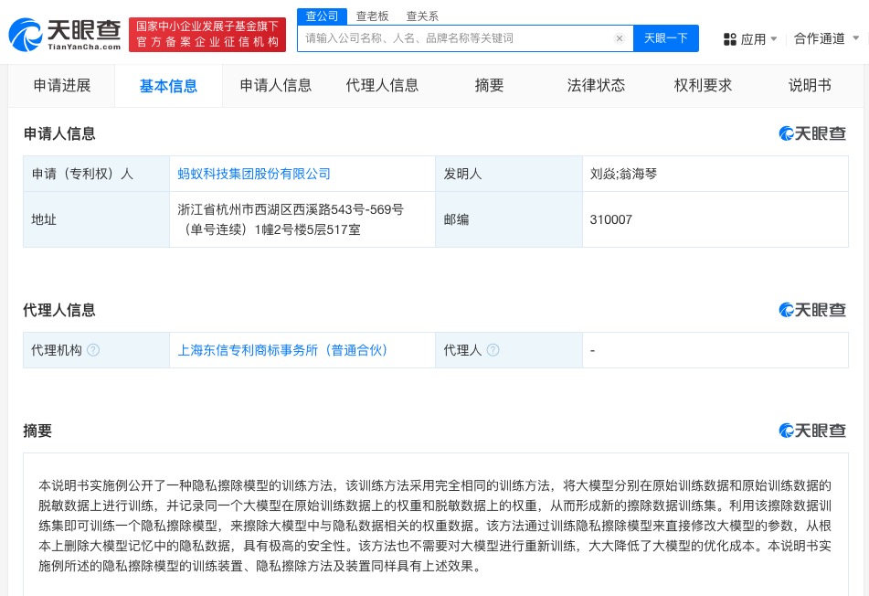The height and width of the screenshot is (596, 869).
Task: Click the 邮编 label cell
Action: [x=509, y=219]
